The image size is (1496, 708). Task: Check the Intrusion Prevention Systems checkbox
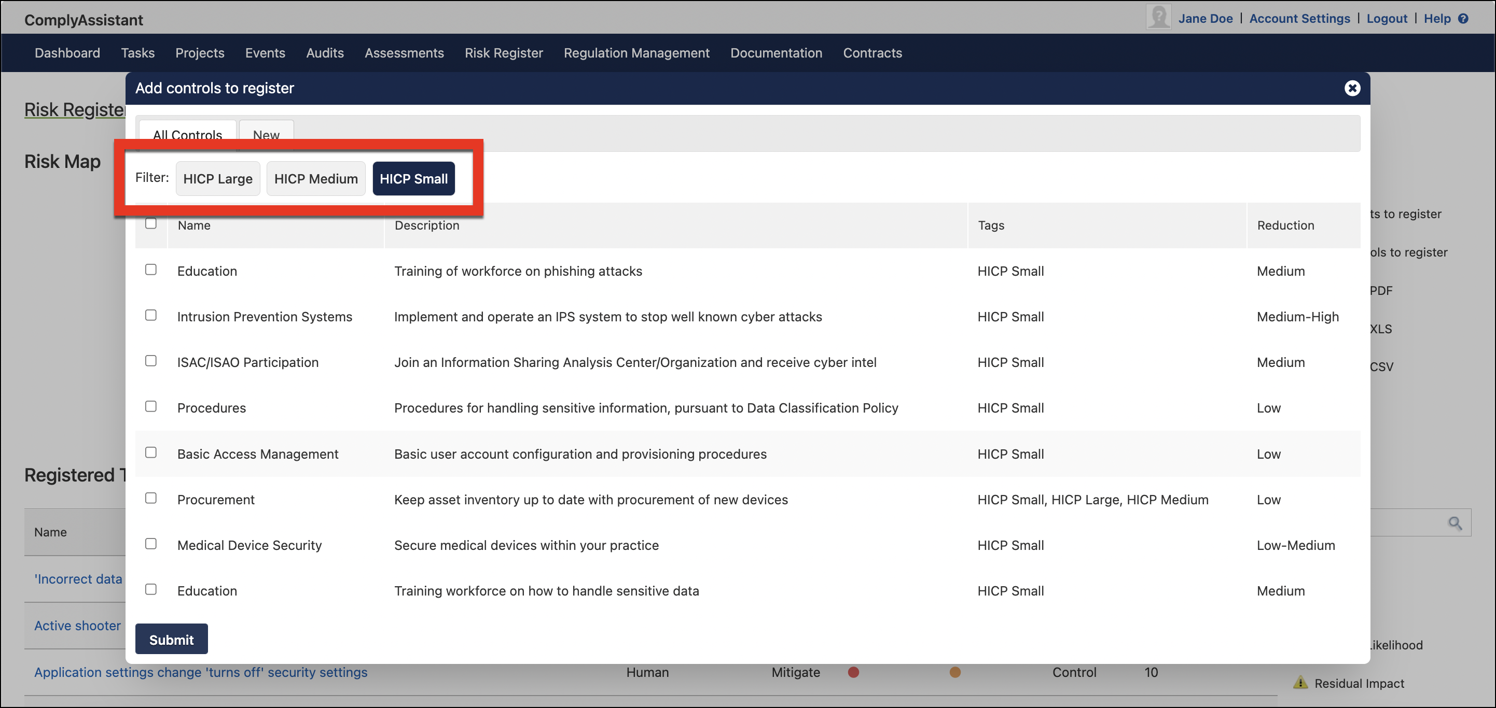[x=151, y=315]
